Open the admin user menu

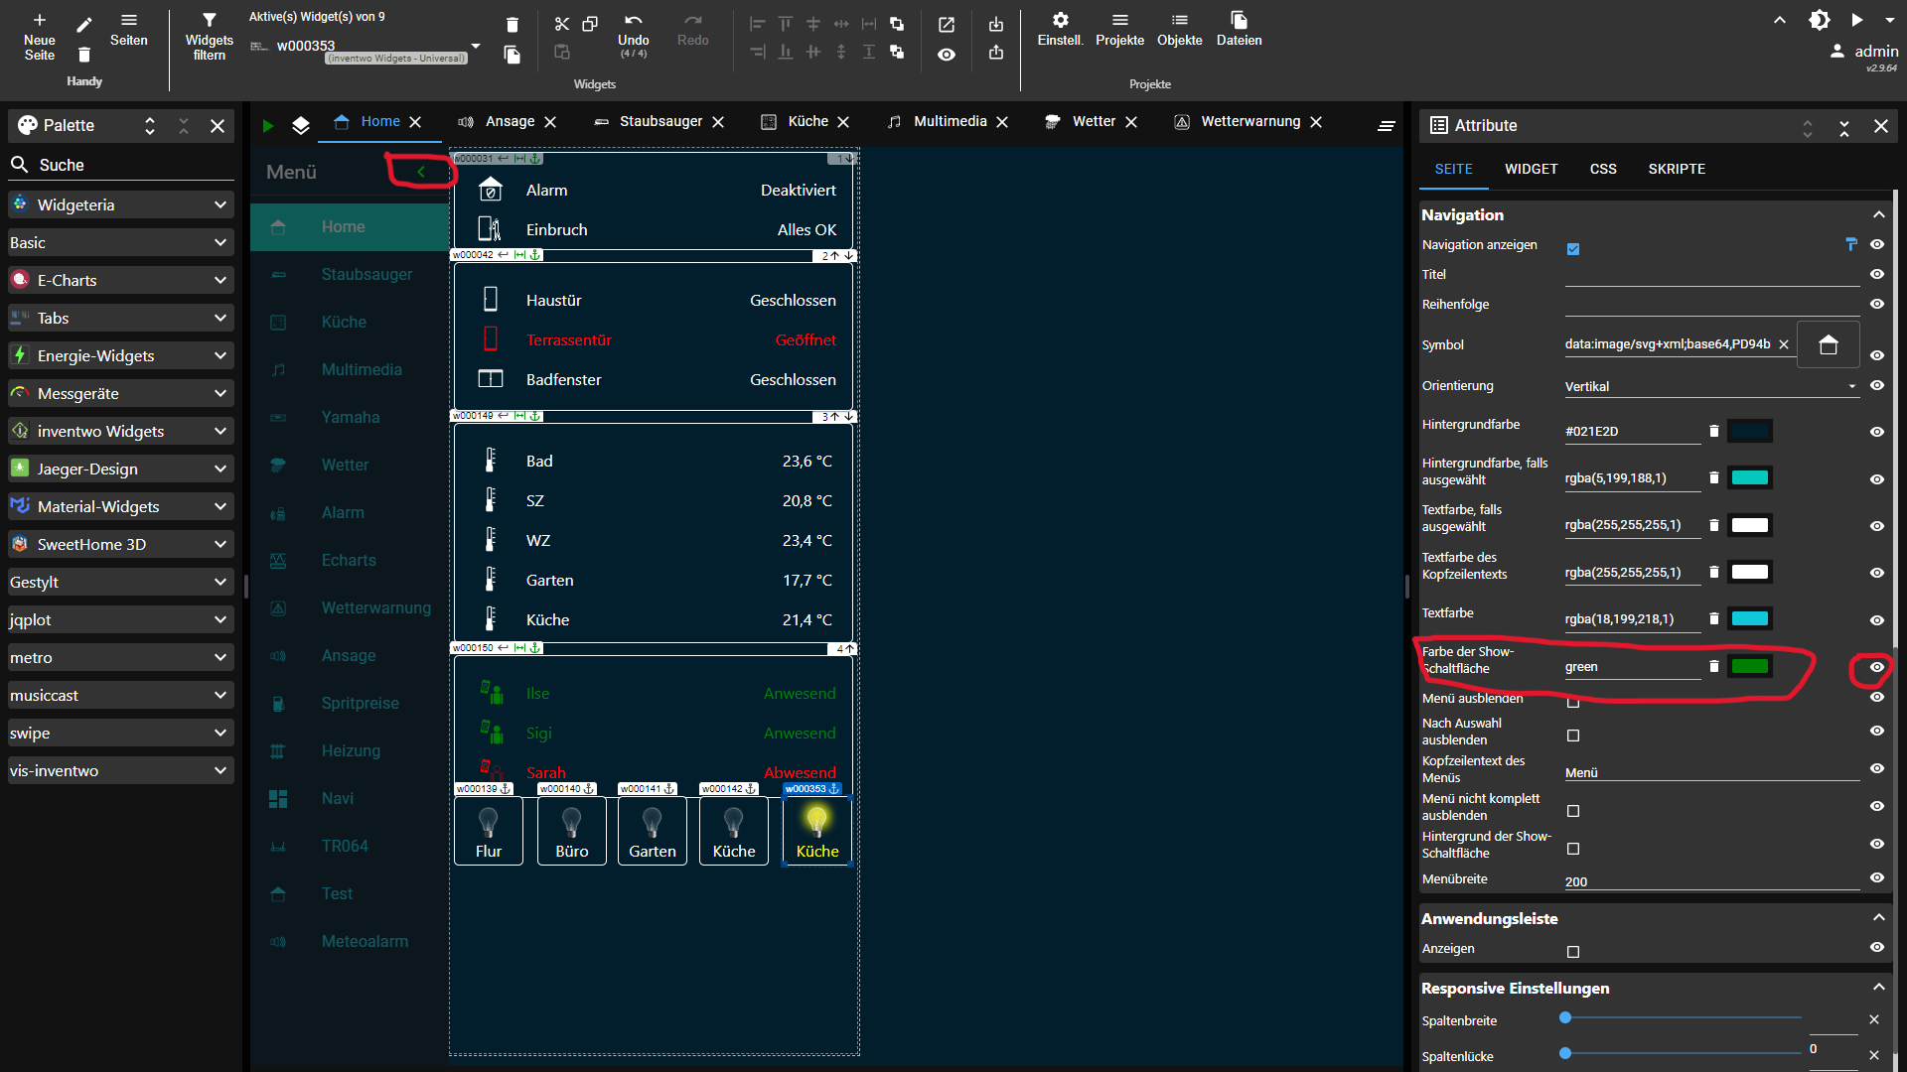(1864, 52)
